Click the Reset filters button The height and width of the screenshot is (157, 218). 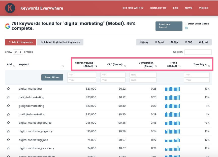pos(52,77)
